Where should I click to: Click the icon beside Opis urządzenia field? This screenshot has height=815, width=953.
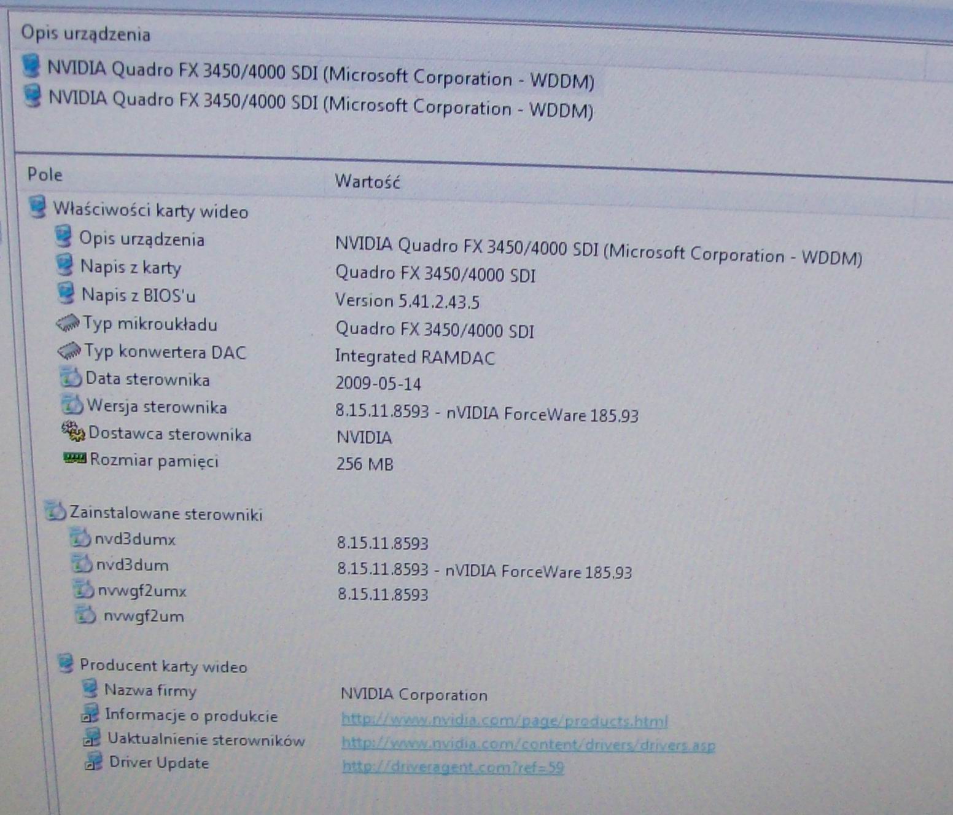click(x=63, y=236)
